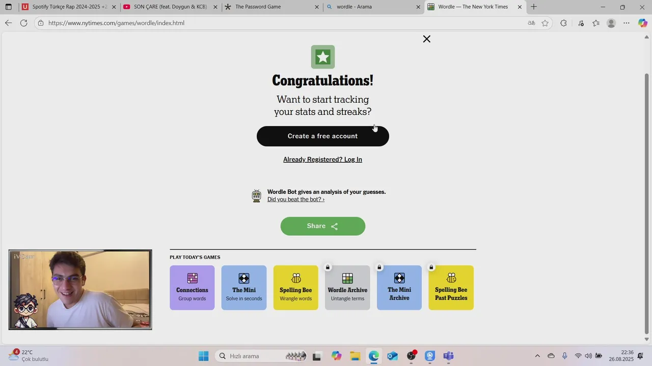Close the Congratulations dialog with the X
This screenshot has height=366, width=652.
point(427,39)
